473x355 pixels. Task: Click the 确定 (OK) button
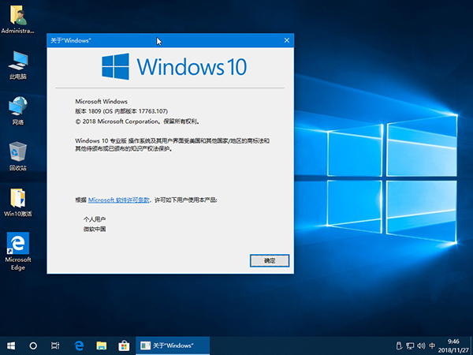click(270, 260)
